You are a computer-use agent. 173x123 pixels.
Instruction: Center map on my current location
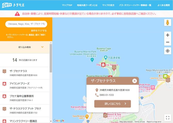(168, 51)
